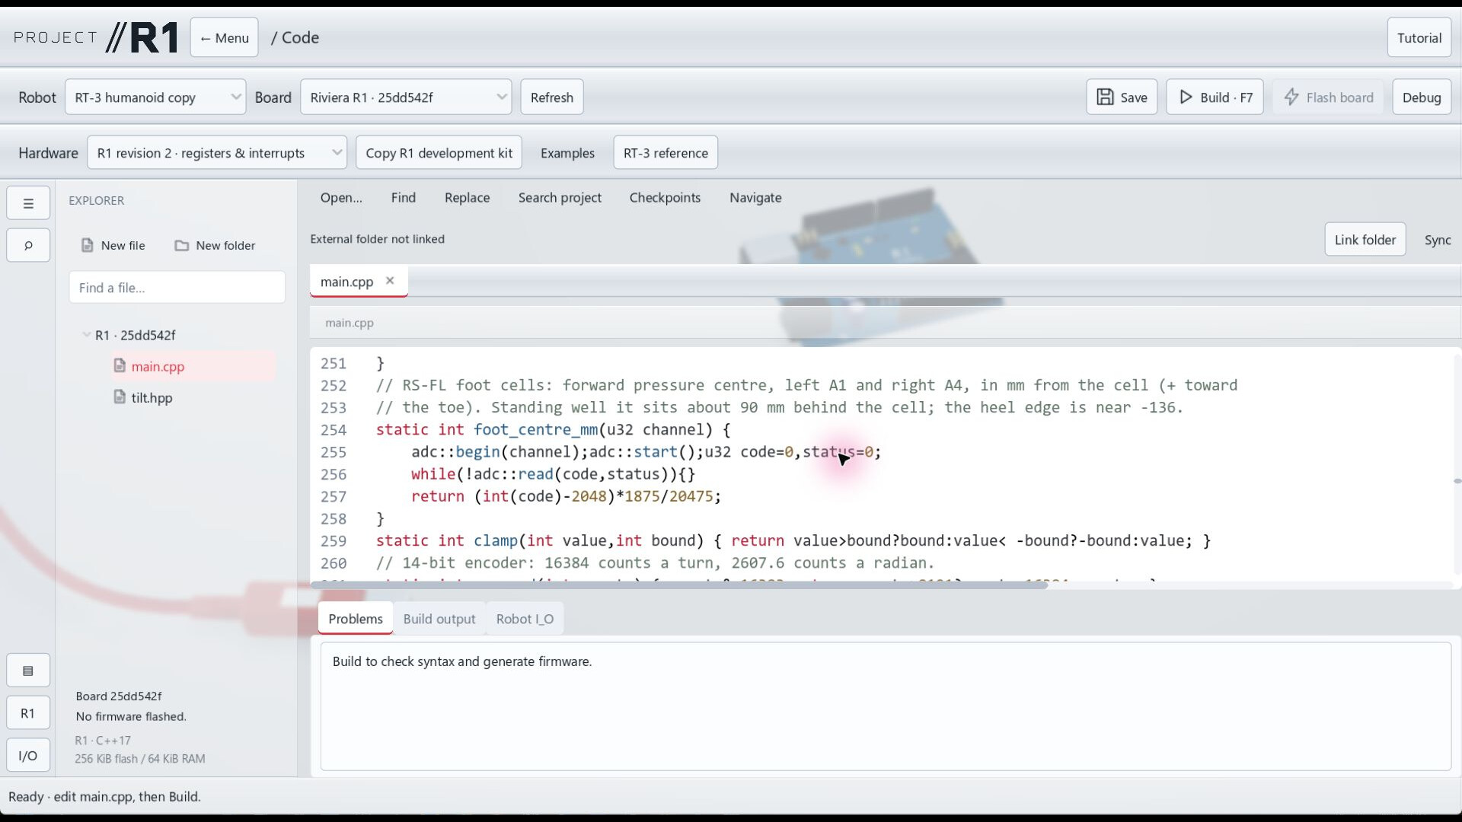Click Sync next to Link folder
The width and height of the screenshot is (1462, 822).
(1438, 240)
